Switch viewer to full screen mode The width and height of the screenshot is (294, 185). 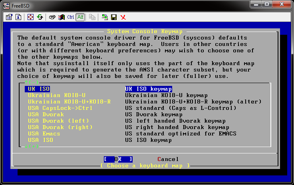(30, 17)
